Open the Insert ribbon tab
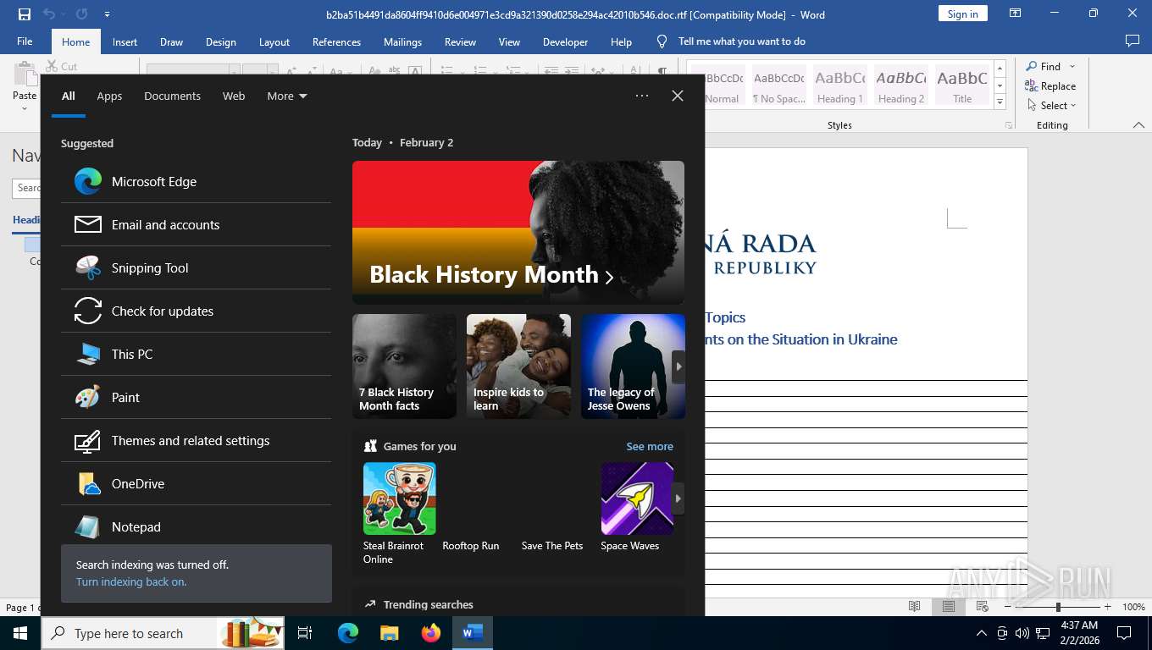 click(x=125, y=41)
